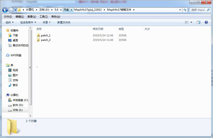Open the 编辑(E) menu
Image resolution: width=213 pixels, height=138 pixels.
tap(20, 17)
